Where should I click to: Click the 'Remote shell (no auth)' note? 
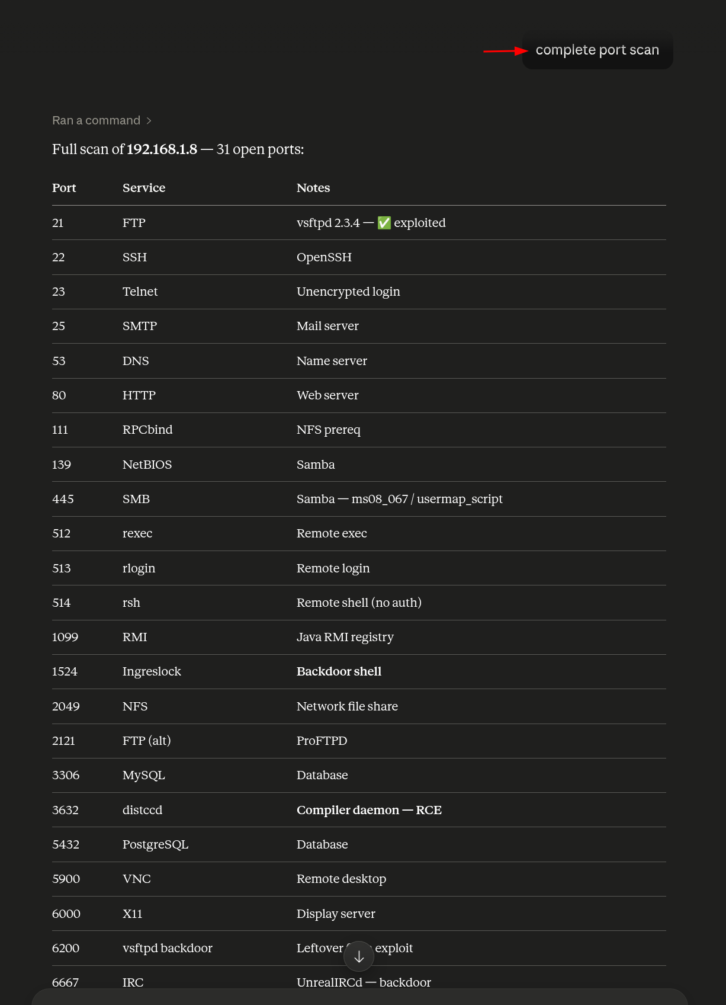pos(359,603)
